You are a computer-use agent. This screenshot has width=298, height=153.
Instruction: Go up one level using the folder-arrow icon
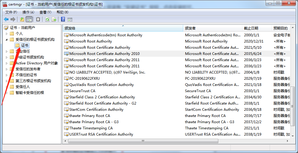(x=22, y=19)
